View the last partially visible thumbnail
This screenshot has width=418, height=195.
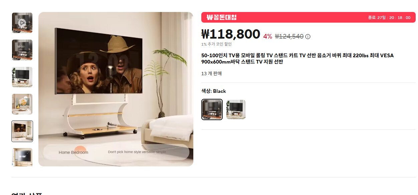pos(22,157)
